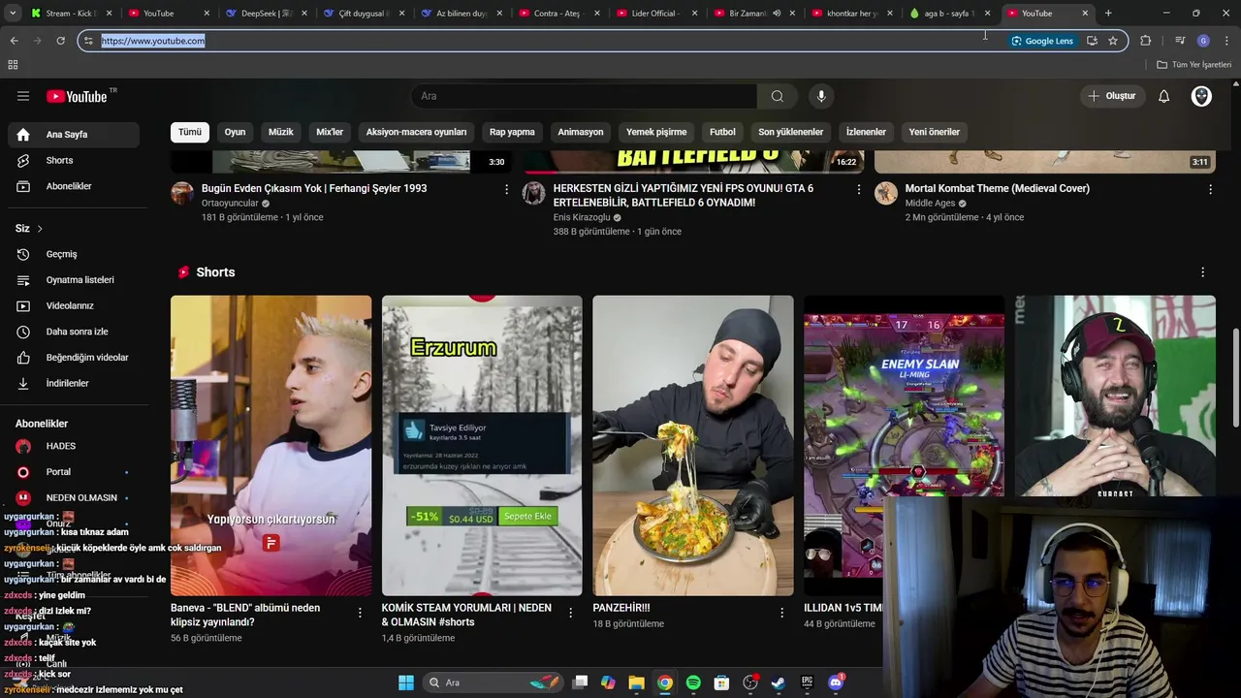The image size is (1241, 698).
Task: Open the notifications bell
Action: tap(1163, 96)
